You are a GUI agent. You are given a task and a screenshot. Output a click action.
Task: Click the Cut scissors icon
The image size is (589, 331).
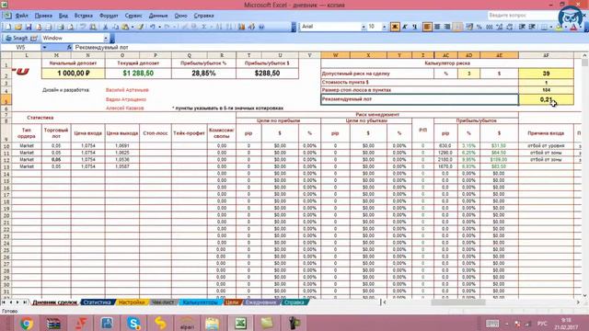[x=105, y=27]
